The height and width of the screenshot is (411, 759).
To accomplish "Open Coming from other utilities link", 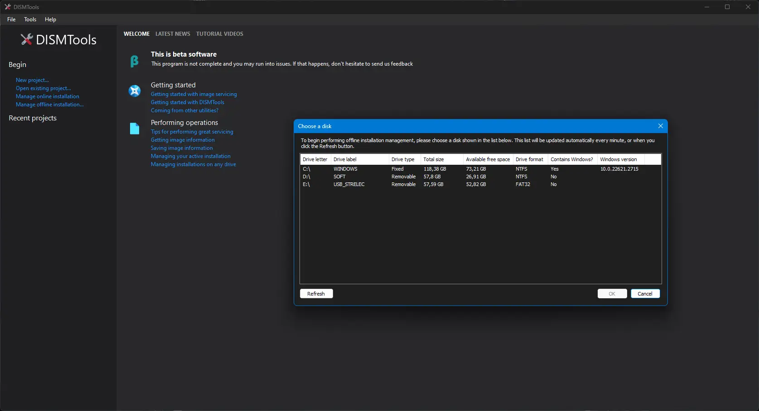I will click(184, 110).
